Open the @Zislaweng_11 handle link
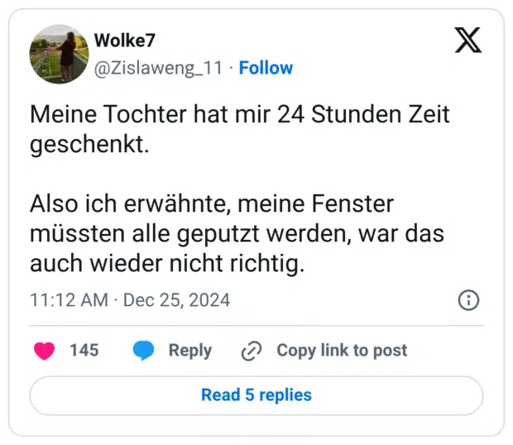 coord(158,68)
